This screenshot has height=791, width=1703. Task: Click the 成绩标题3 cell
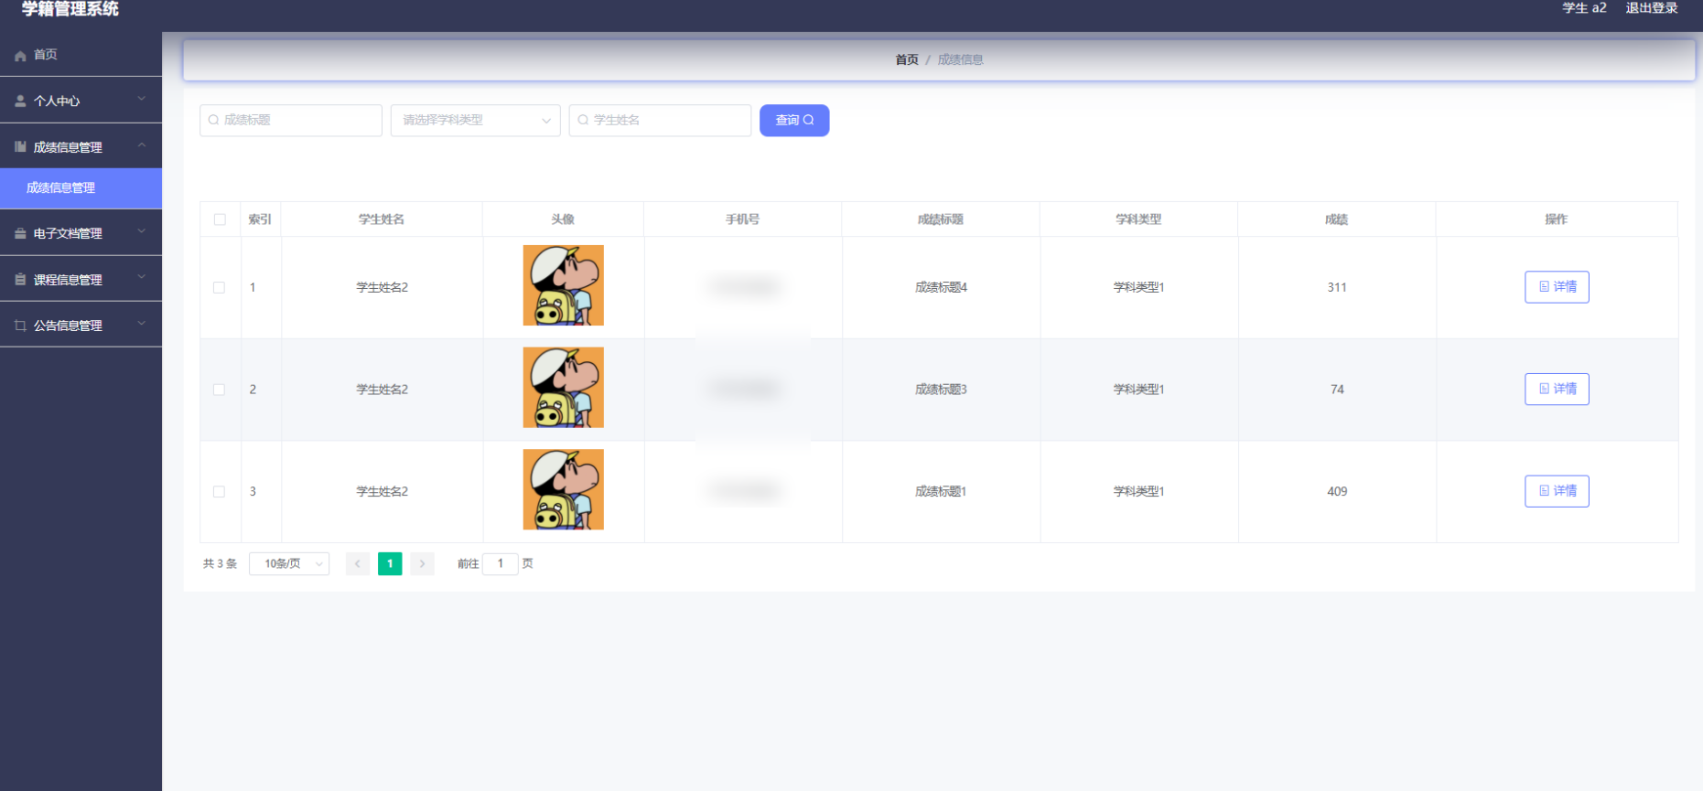(x=941, y=390)
